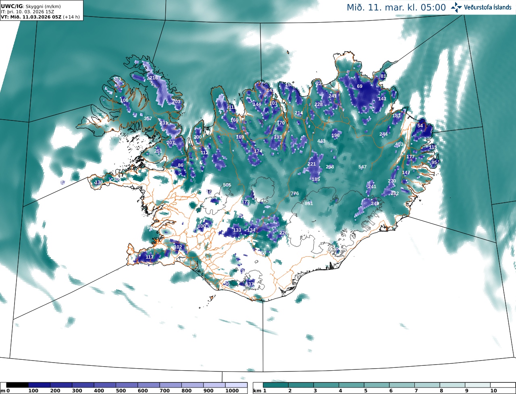516x394 pixels.
Task: Click the 101 visibility value
Action: 273,103
